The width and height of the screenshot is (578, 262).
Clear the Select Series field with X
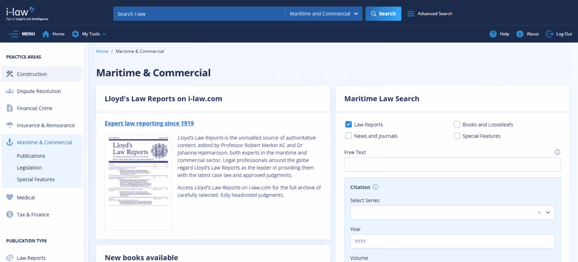[x=539, y=212]
